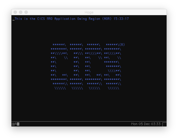Screen dimensions: 178x140
Task: Click the time '15:33:17' in the header
Action: click(121, 19)
